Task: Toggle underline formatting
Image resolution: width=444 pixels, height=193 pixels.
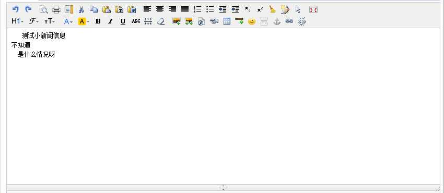Action: coord(123,21)
